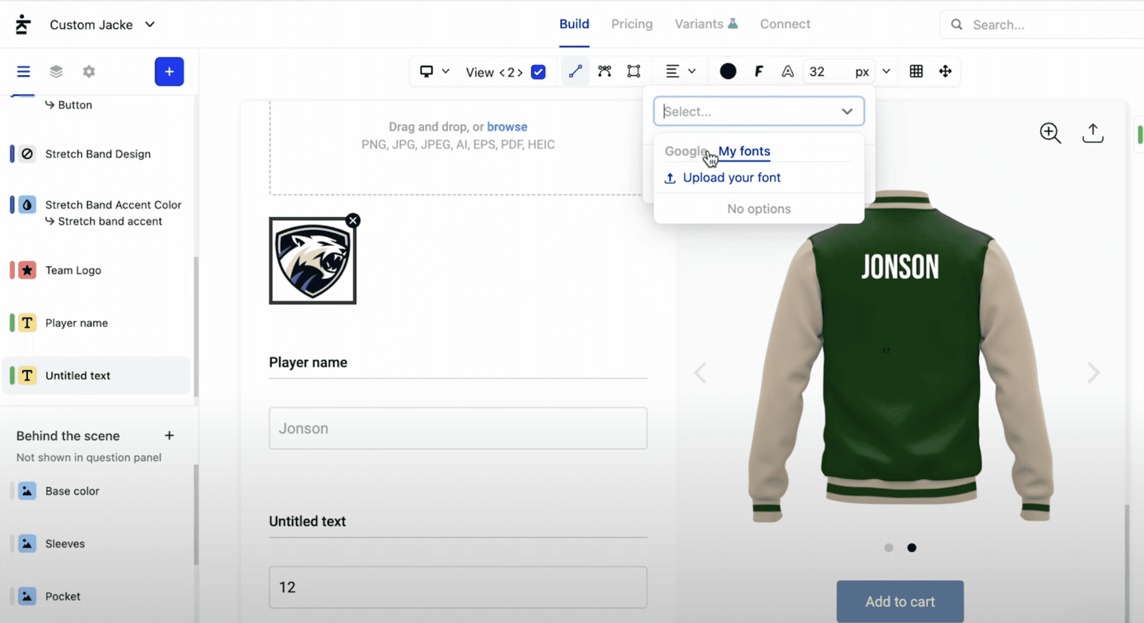
Task: Click the Team Logo star icon
Action: 27,270
